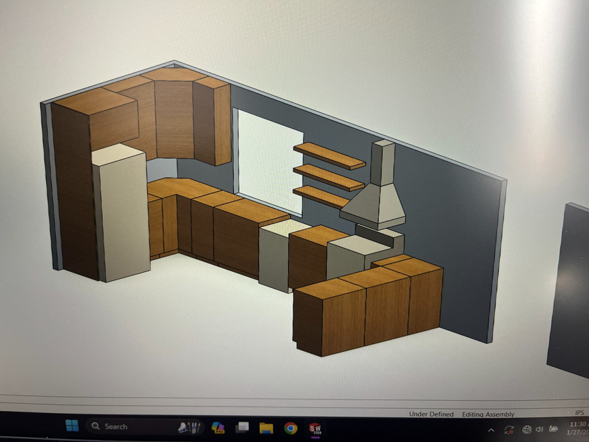The image size is (589, 442).
Task: Open File Explorer from the taskbar
Action: click(266, 428)
